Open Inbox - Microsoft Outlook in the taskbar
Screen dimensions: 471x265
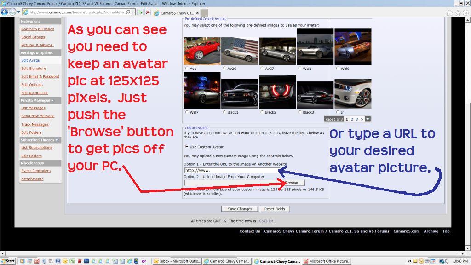(x=177, y=261)
